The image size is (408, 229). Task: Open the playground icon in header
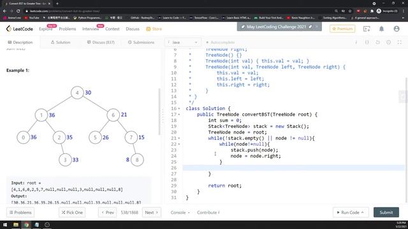tap(367, 29)
